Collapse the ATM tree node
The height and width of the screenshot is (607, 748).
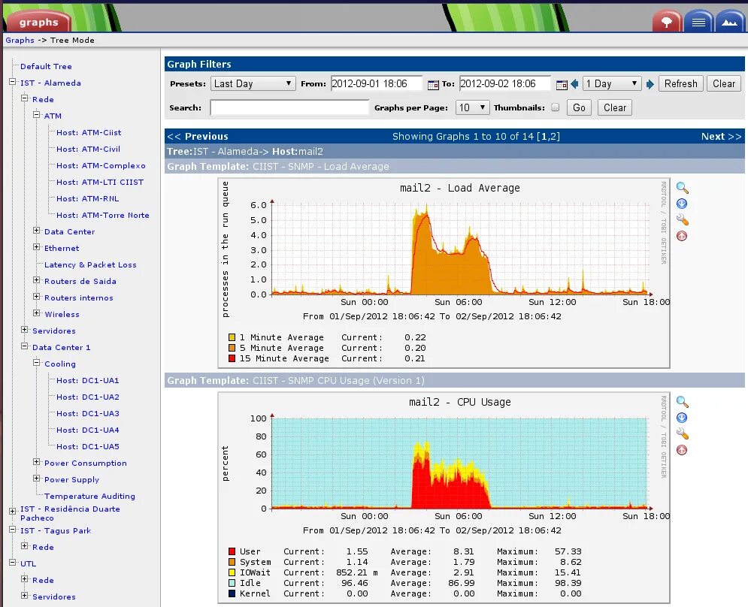click(36, 115)
